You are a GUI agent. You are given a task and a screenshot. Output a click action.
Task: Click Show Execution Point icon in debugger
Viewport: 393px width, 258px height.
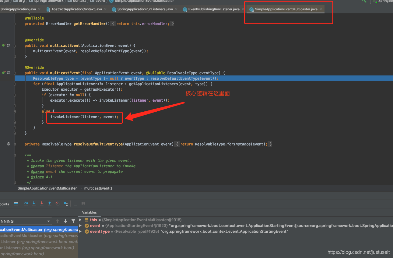click(x=16, y=204)
